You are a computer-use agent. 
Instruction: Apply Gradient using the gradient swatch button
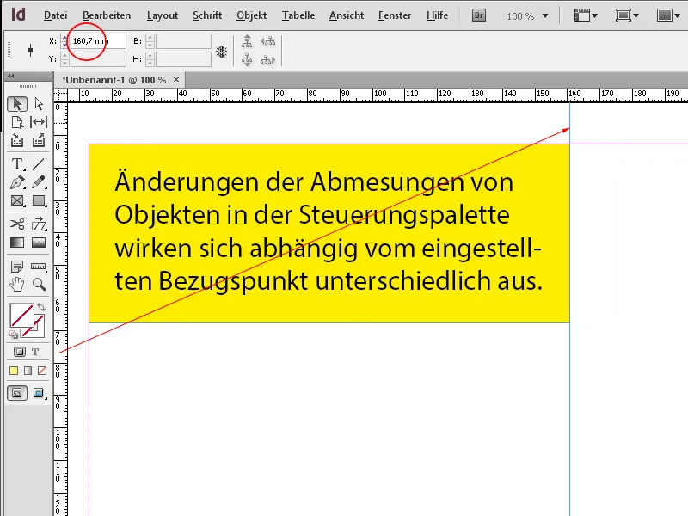tap(28, 372)
